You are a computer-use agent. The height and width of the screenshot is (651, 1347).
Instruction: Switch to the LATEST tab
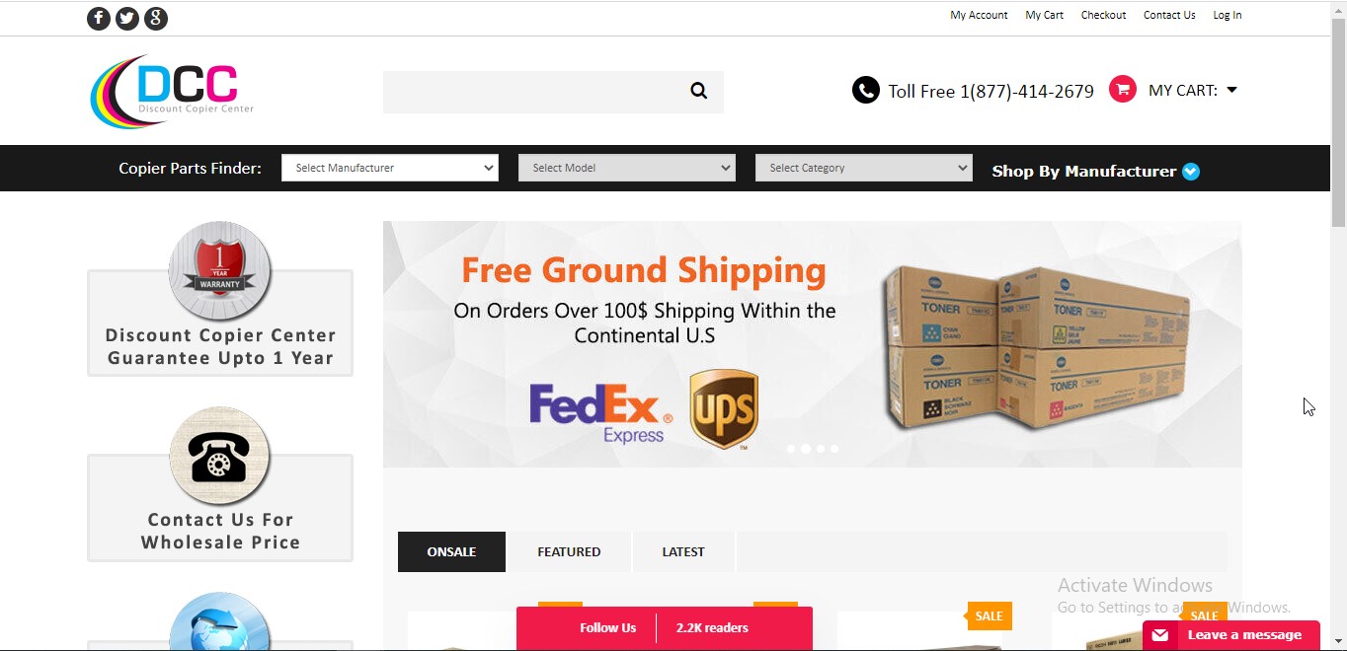pos(683,552)
